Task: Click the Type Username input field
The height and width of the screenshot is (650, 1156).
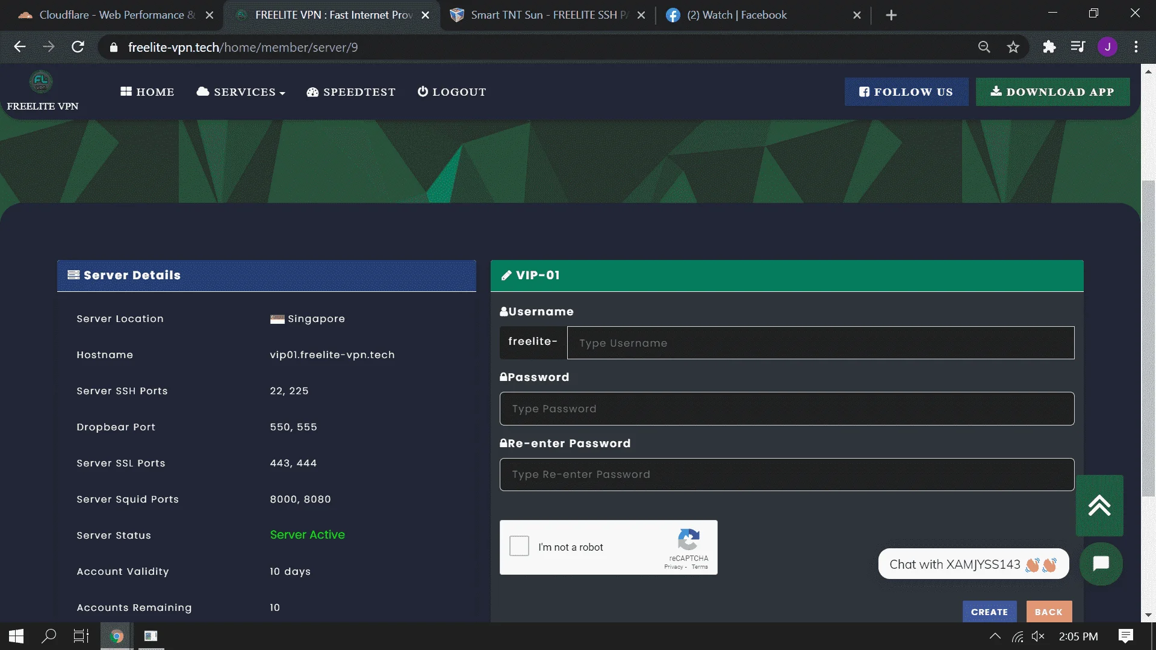Action: pyautogui.click(x=821, y=343)
